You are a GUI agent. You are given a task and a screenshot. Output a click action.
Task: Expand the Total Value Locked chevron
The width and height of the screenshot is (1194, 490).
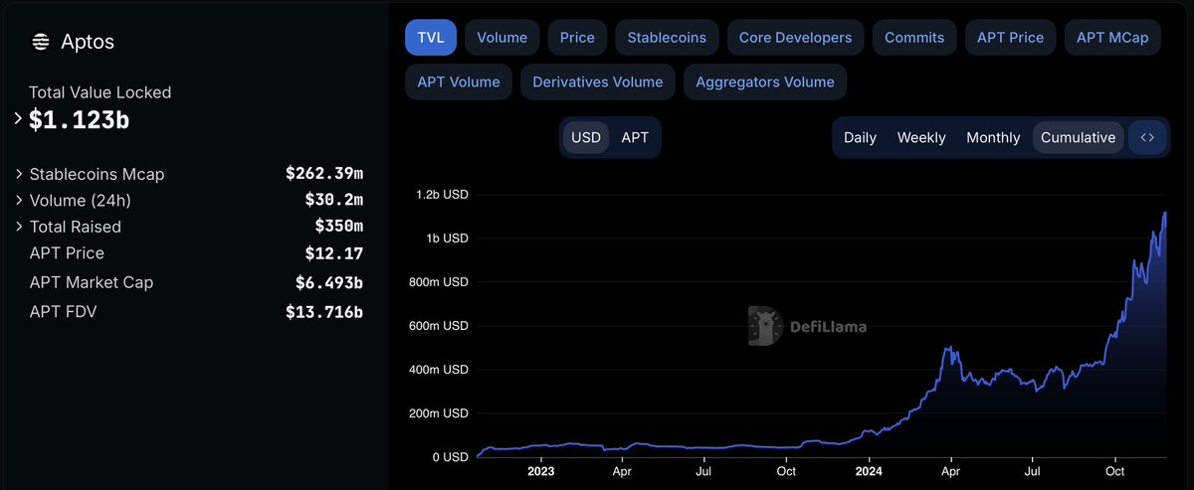(18, 118)
